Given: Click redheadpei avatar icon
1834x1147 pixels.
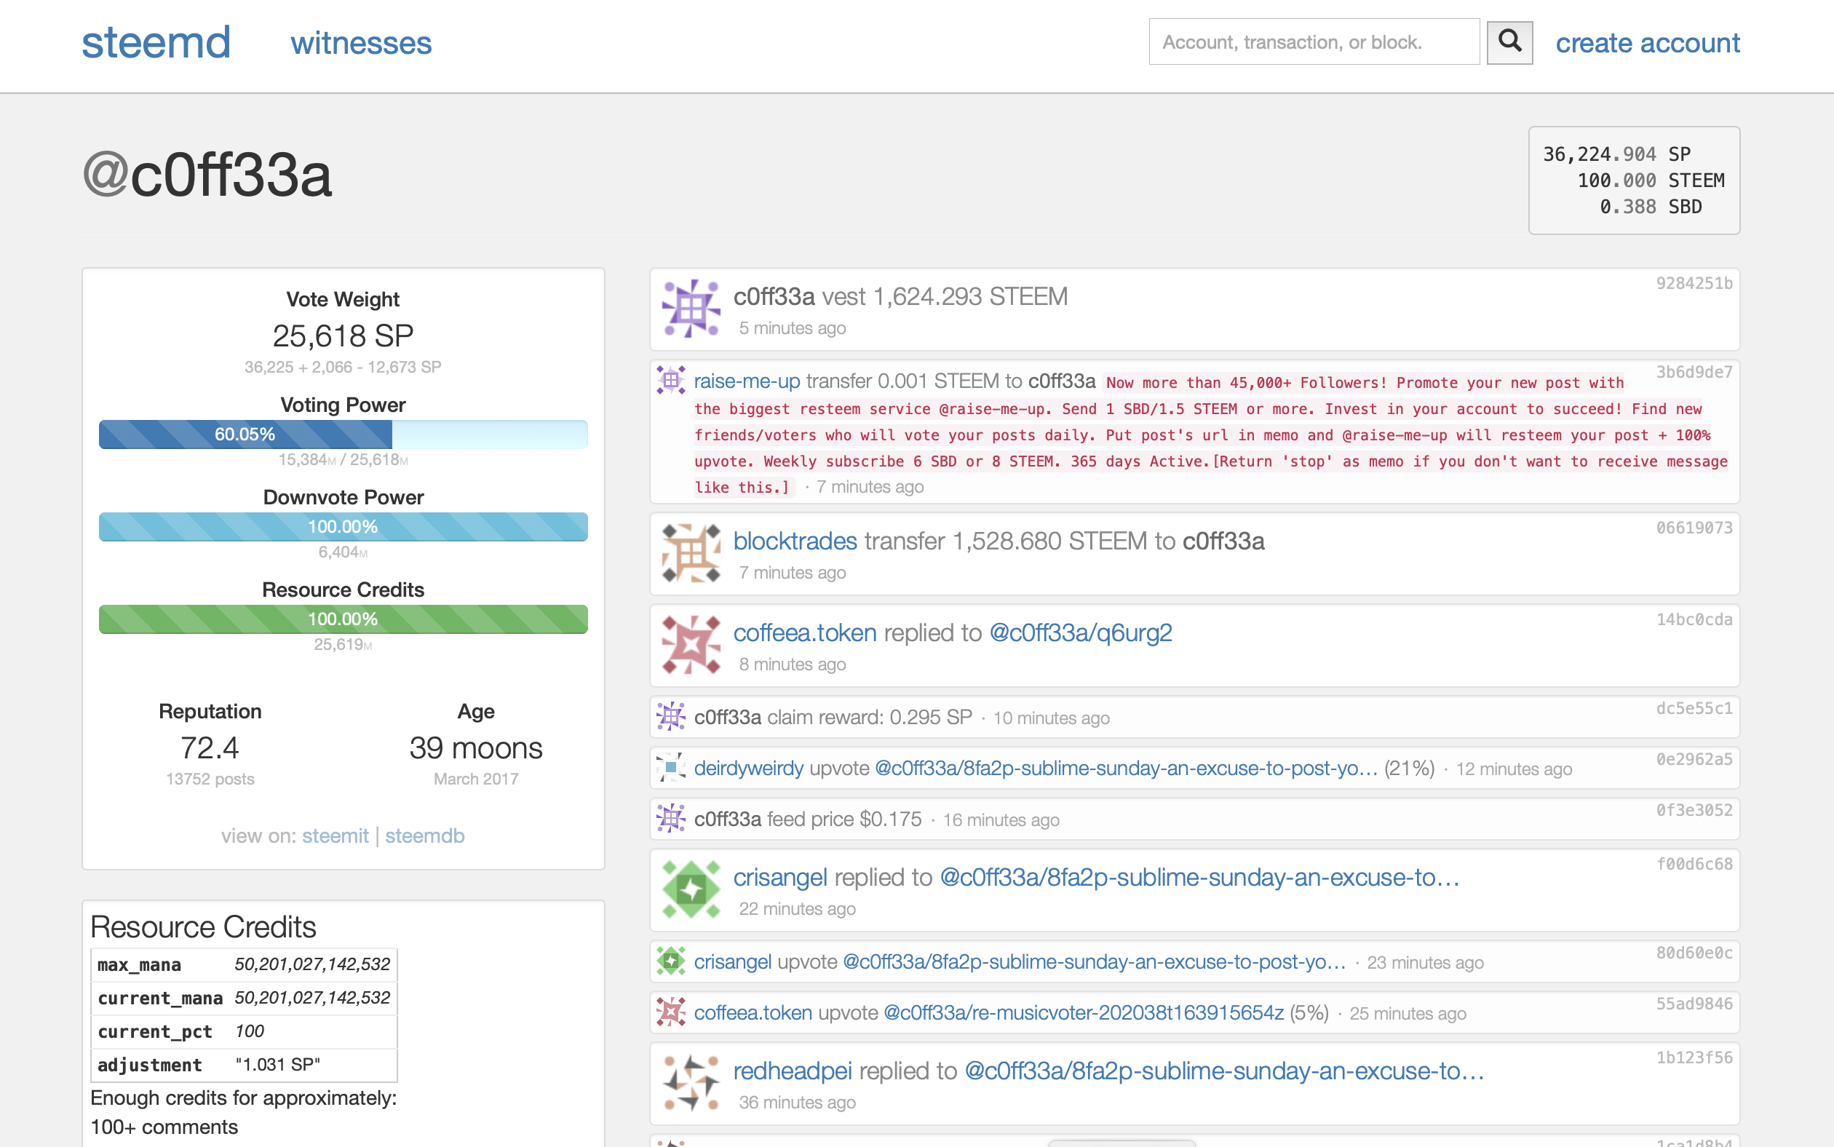Looking at the screenshot, I should coord(690,1082).
